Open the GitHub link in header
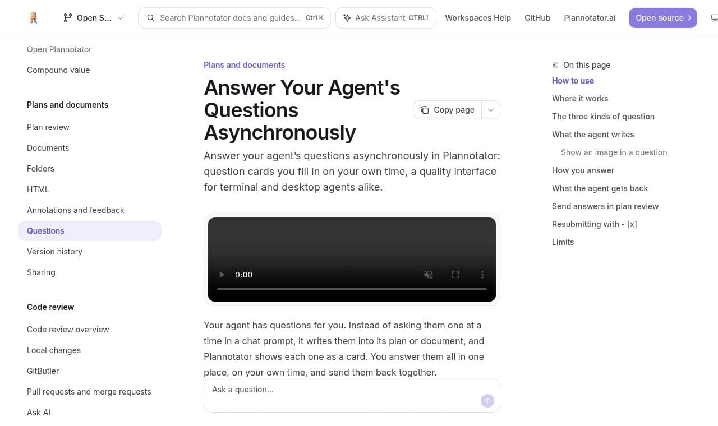 coord(537,18)
